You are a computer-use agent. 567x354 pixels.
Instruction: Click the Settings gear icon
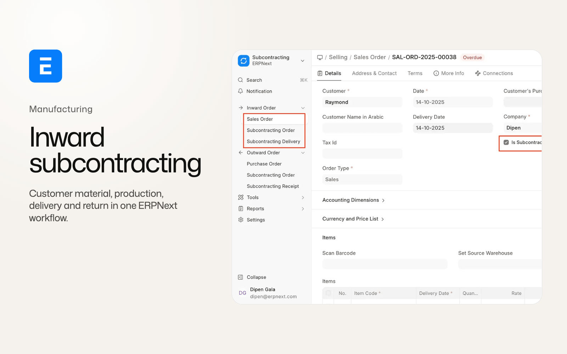coord(241,220)
